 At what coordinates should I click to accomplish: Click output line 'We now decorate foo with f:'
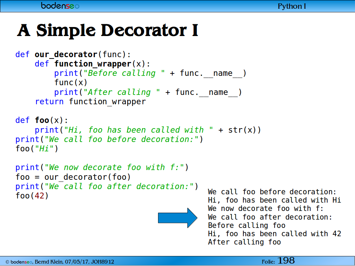[266, 209]
